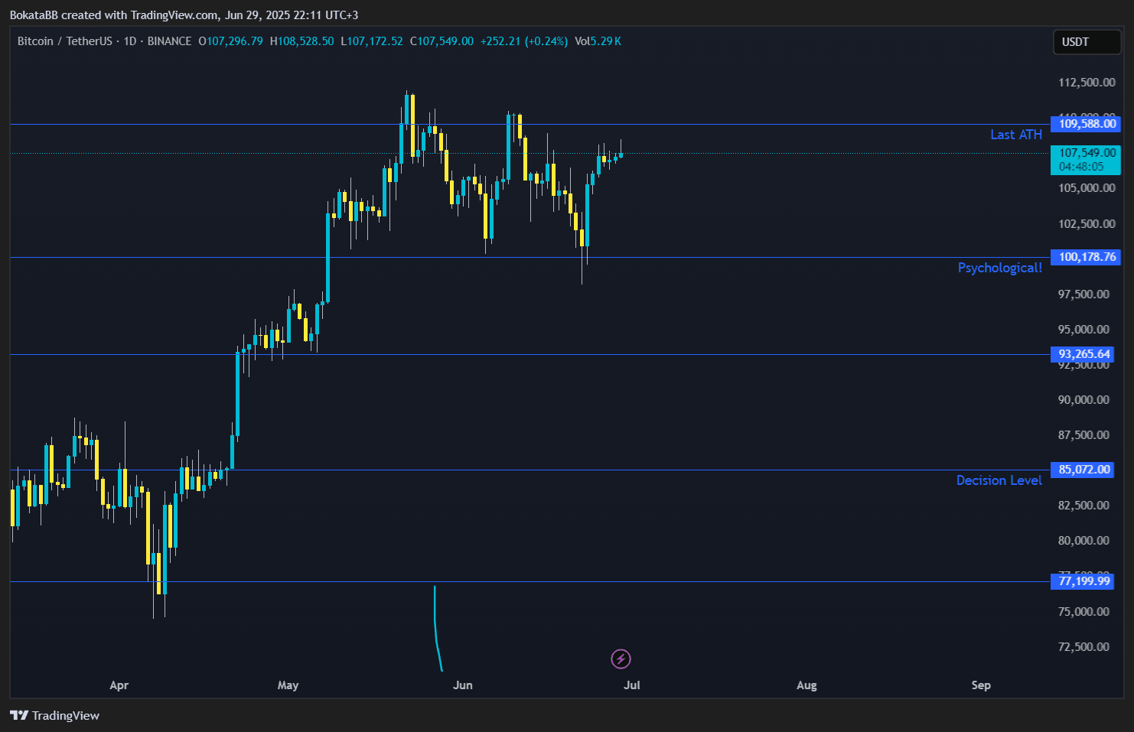This screenshot has width=1134, height=732.
Task: Select the 100,178.76 price level label
Action: pos(1087,257)
